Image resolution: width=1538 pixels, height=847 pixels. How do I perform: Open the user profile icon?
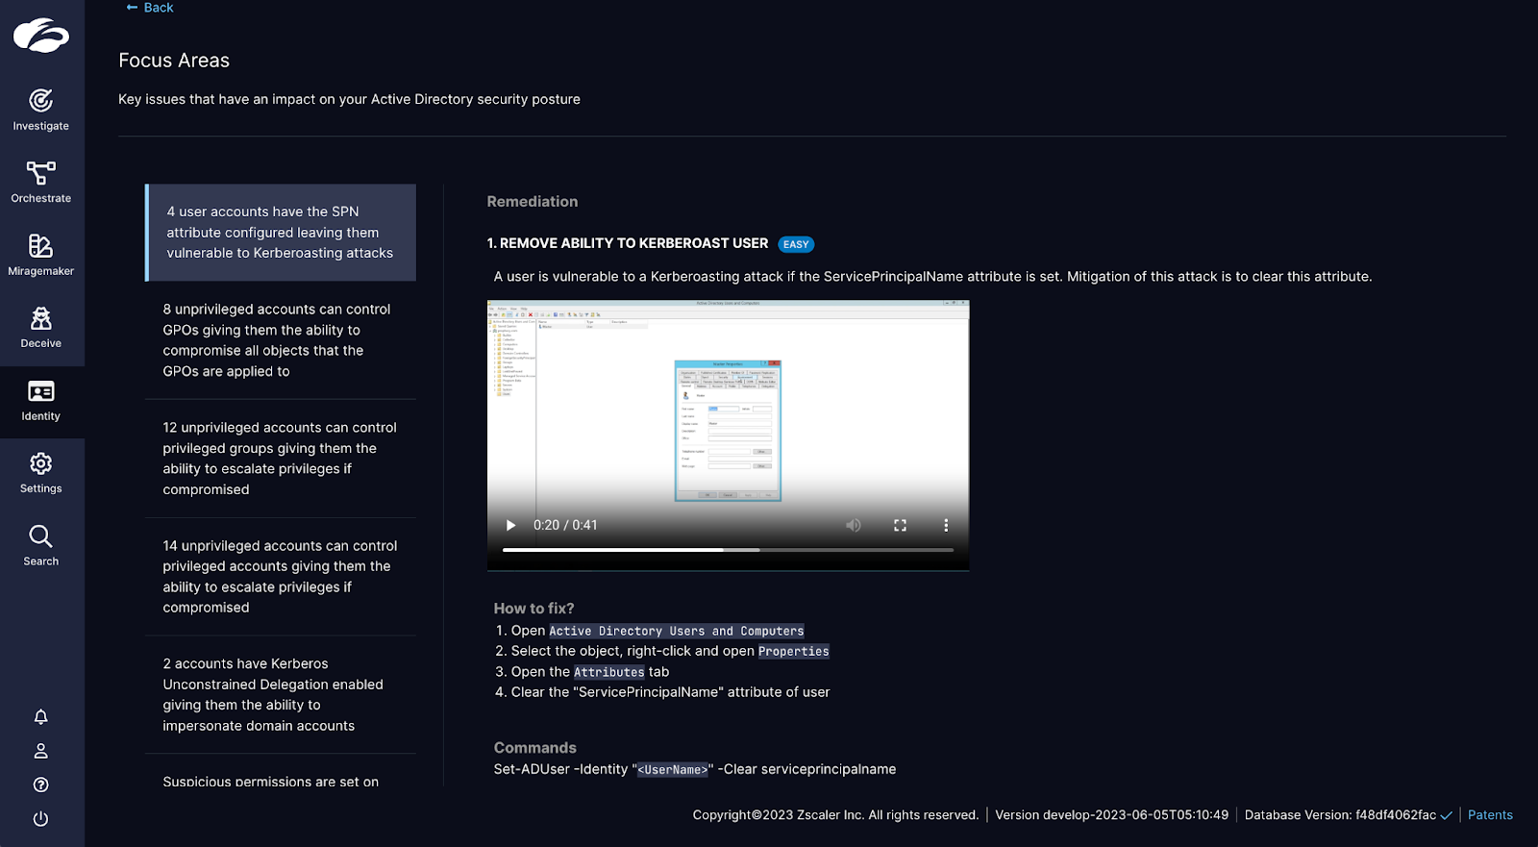40,751
